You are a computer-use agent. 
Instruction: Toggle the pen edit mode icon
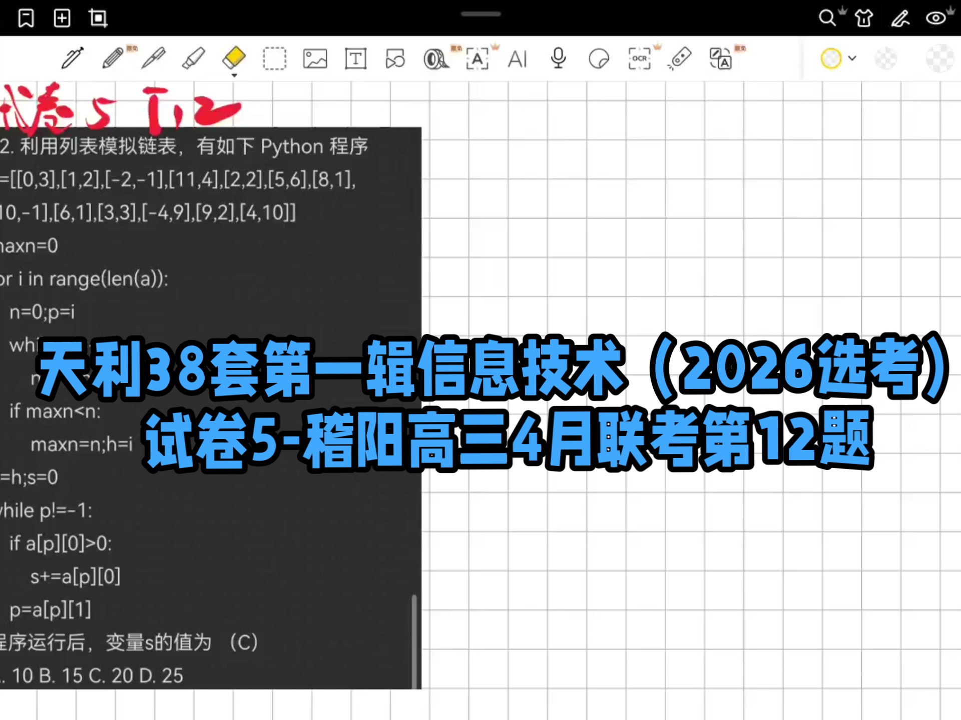900,18
